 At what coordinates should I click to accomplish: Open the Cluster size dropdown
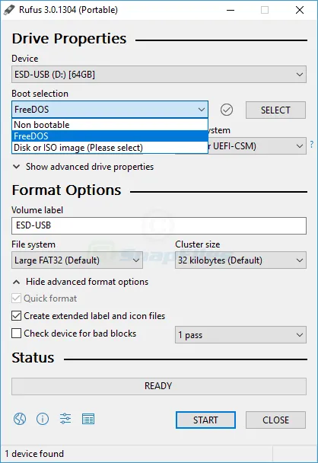[x=240, y=260]
